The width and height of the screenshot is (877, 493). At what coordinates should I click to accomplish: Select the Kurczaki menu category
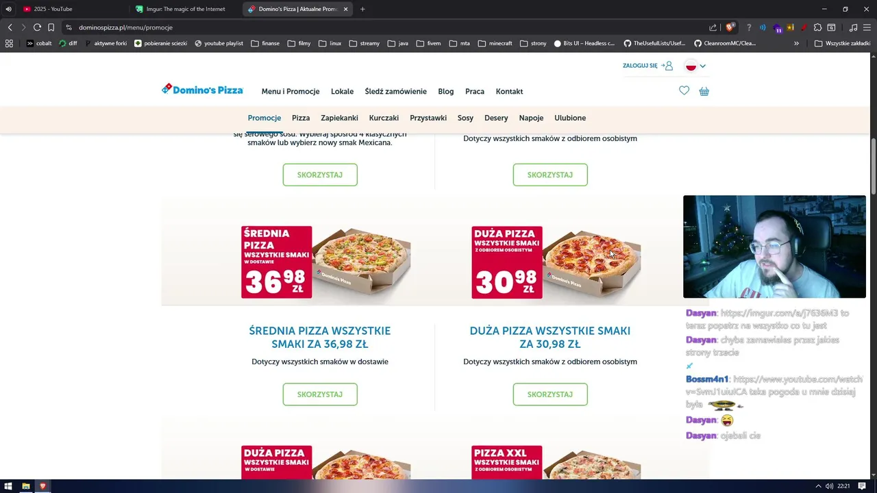(384, 118)
